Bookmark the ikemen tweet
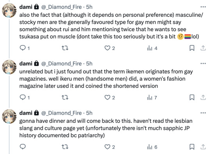This screenshot has width=211, height=154. coord(192,97)
